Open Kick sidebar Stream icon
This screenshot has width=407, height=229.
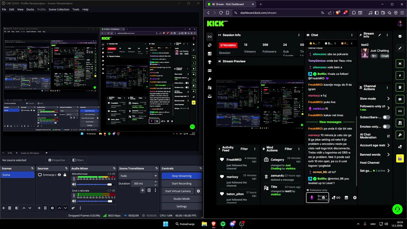coord(210,37)
